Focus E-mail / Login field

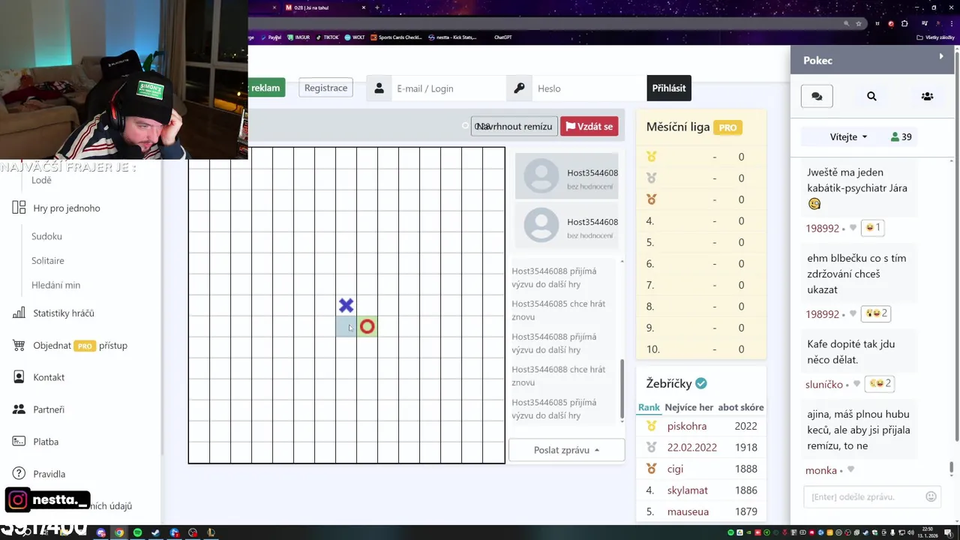tap(448, 88)
